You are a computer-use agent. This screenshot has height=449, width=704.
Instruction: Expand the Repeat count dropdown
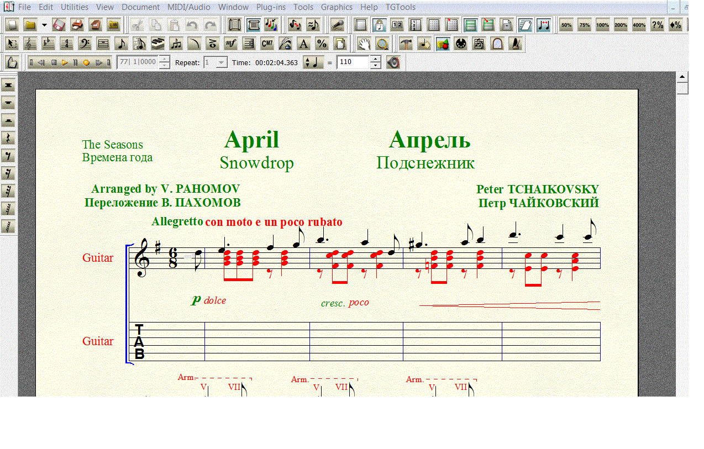pos(221,62)
